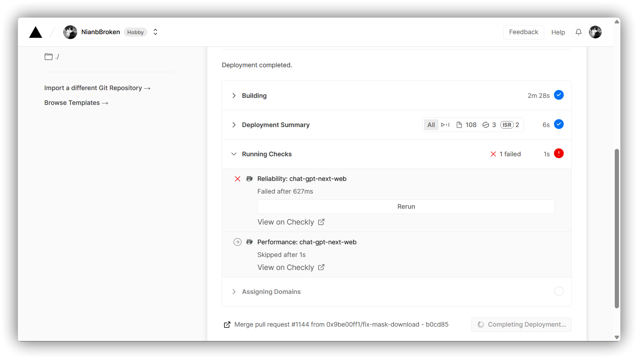The height and width of the screenshot is (359, 638).
Task: Click the user avatar in the top right
Action: (595, 32)
